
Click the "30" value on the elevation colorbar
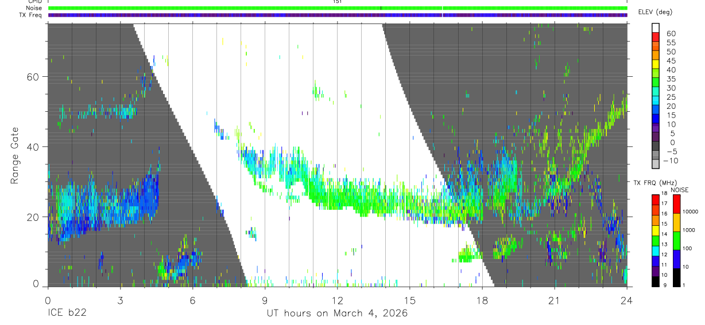(671, 88)
